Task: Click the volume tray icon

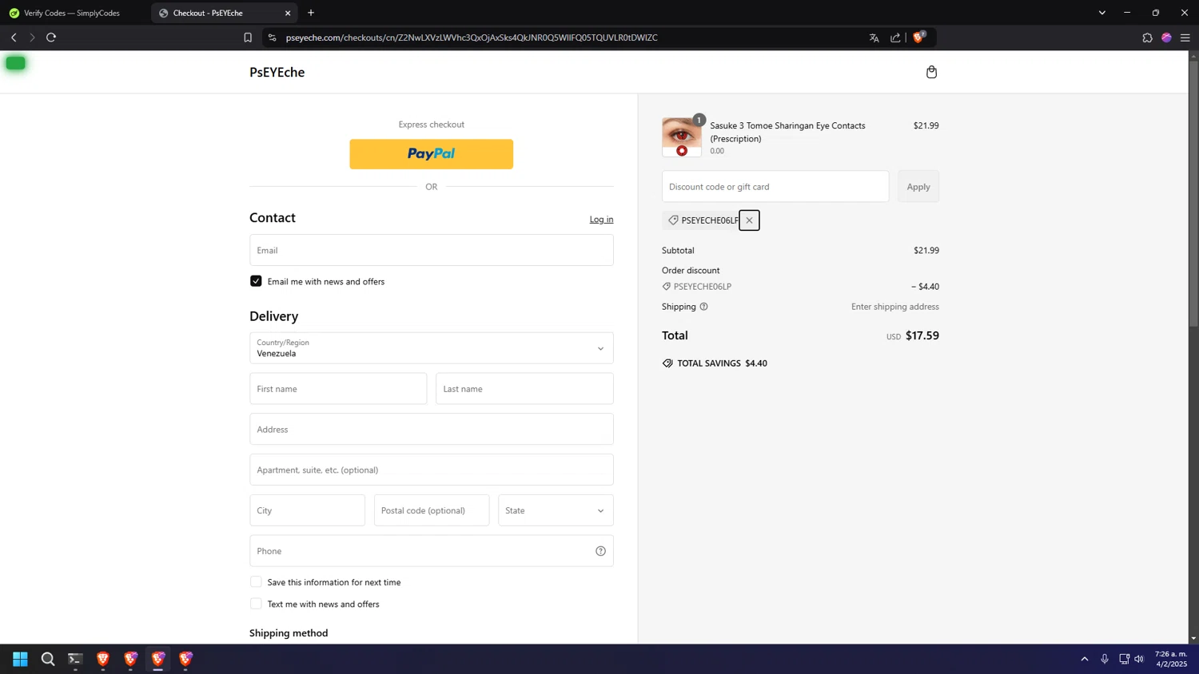Action: pyautogui.click(x=1139, y=659)
